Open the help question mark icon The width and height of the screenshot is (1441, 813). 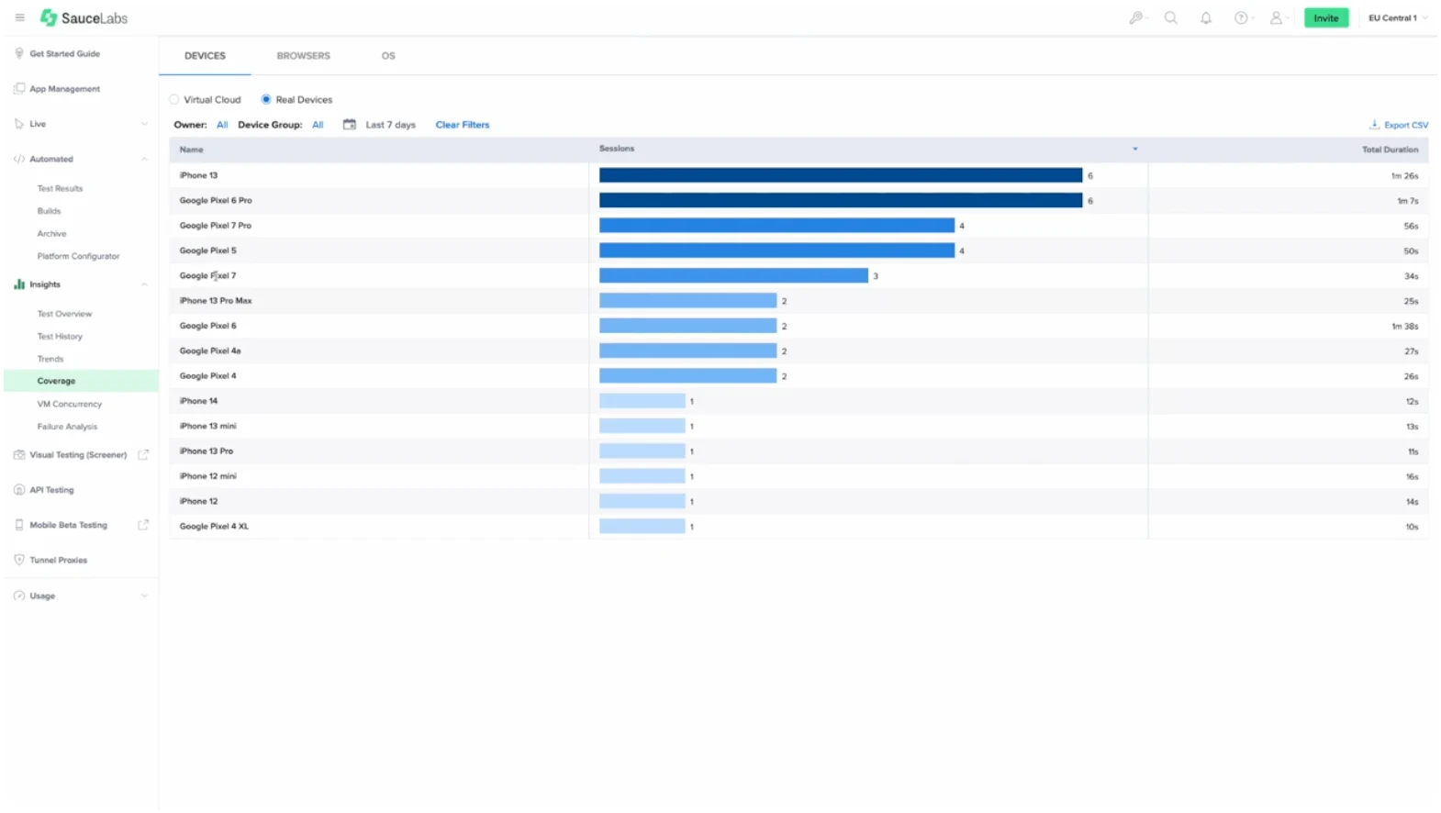(1240, 17)
